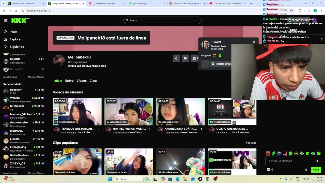Toggle the heart follow button for Melipanek18
The width and height of the screenshot is (325, 183).
click(185, 58)
